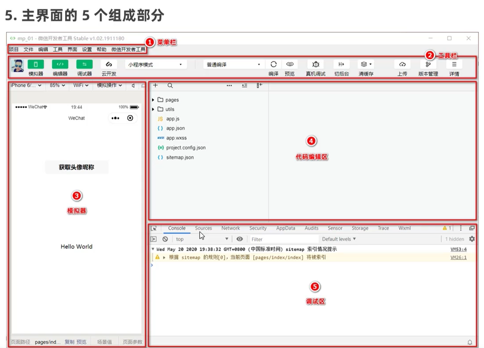Click the collapse-all folders icon
The width and height of the screenshot is (484, 348).
coord(244,85)
